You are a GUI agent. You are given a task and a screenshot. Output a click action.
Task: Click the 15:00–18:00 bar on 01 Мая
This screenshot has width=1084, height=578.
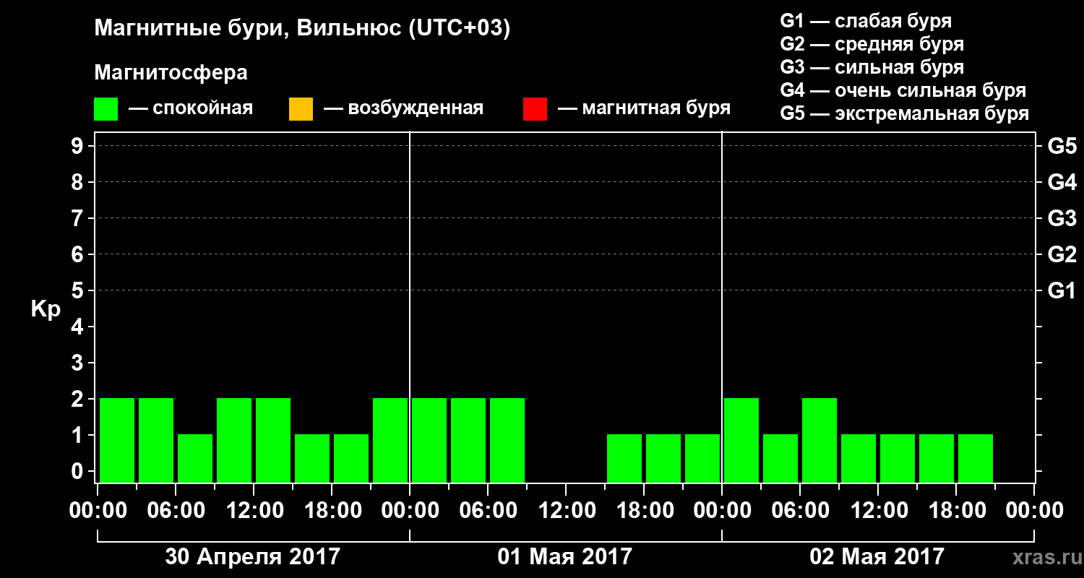[624, 458]
